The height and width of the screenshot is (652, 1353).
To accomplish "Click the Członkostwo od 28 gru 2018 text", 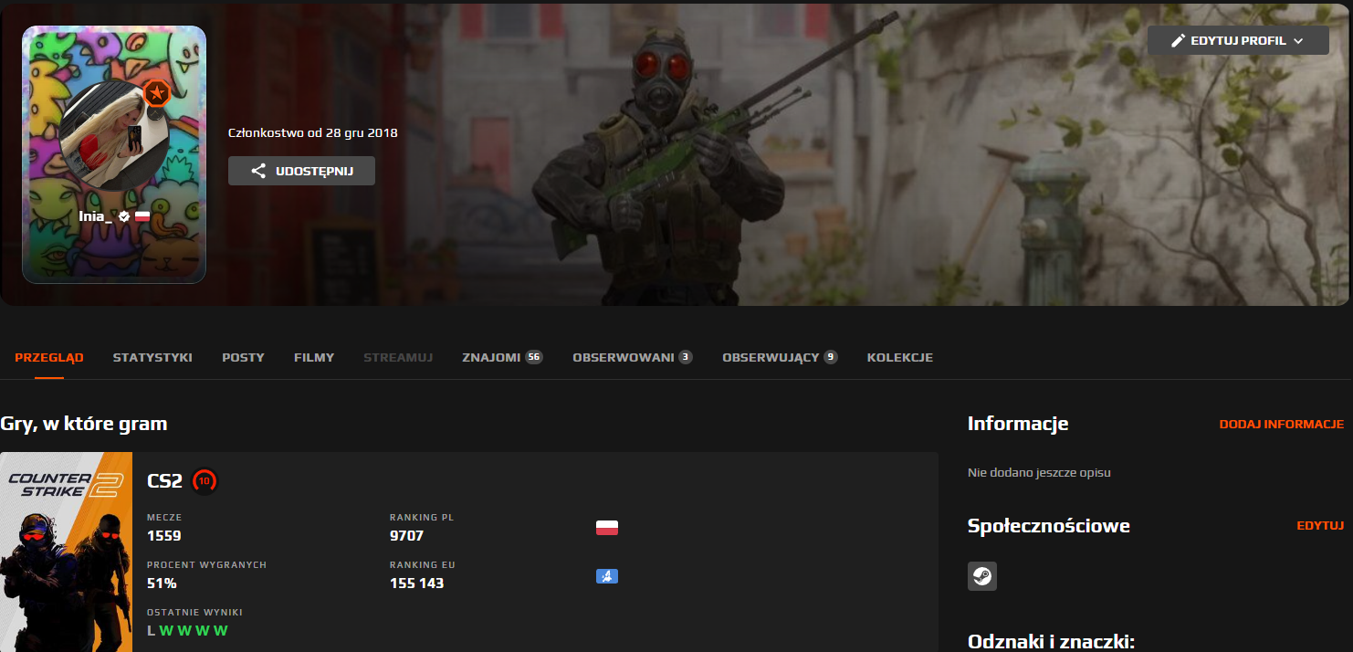I will point(312,132).
